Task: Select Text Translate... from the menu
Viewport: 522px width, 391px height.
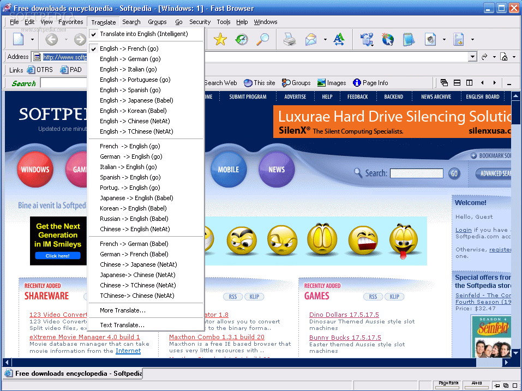Action: pos(122,324)
